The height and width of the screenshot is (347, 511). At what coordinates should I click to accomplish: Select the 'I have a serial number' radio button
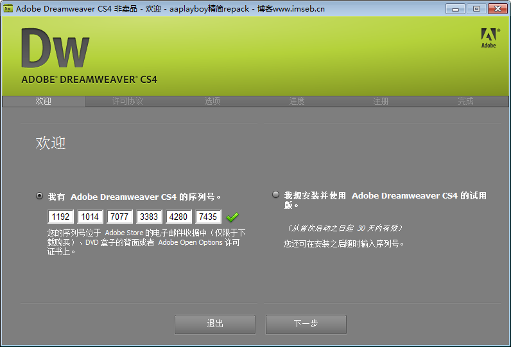point(39,196)
